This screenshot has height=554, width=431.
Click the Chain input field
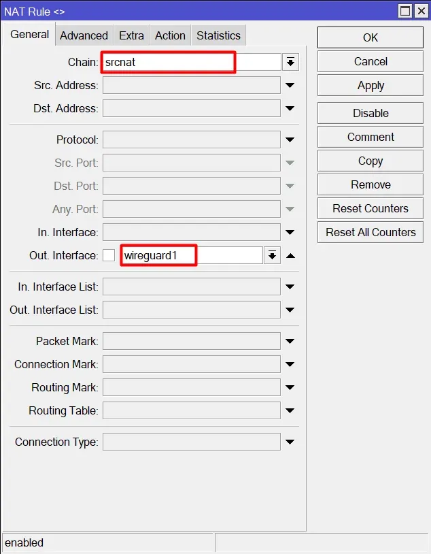[192, 63]
